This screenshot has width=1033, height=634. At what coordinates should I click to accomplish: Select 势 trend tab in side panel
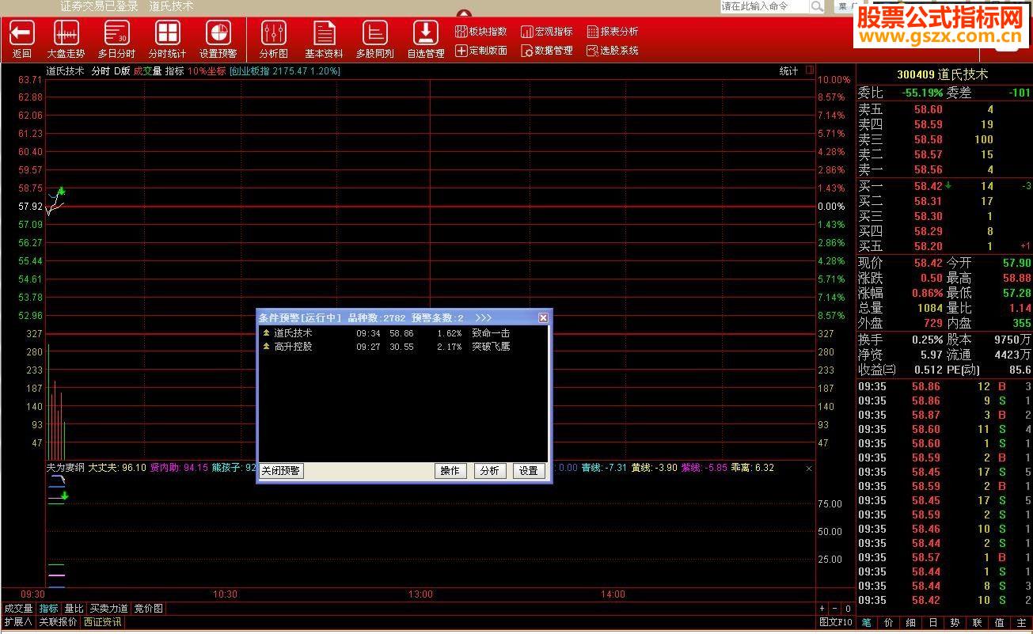point(955,622)
